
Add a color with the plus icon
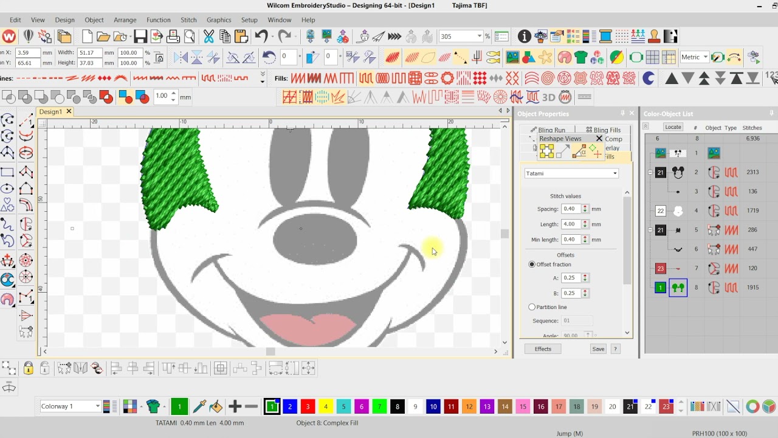(235, 406)
